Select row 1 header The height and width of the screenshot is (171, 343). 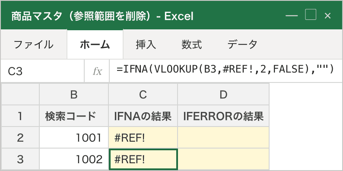(x=20, y=116)
